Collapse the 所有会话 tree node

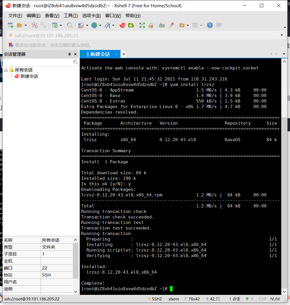(x=6, y=70)
